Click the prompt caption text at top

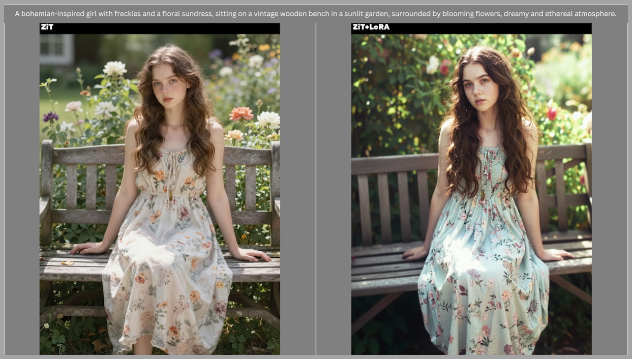point(315,14)
